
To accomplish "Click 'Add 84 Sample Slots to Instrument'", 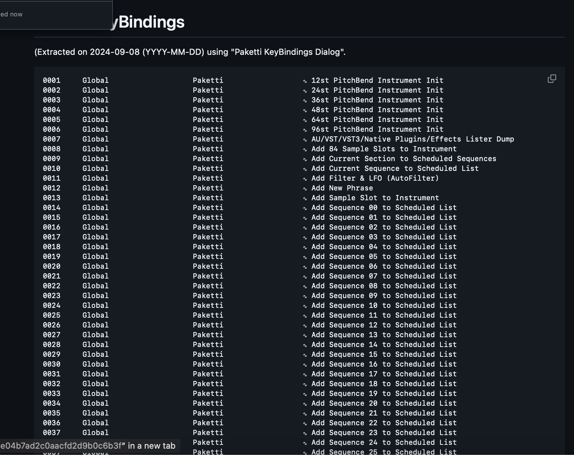I will click(384, 149).
